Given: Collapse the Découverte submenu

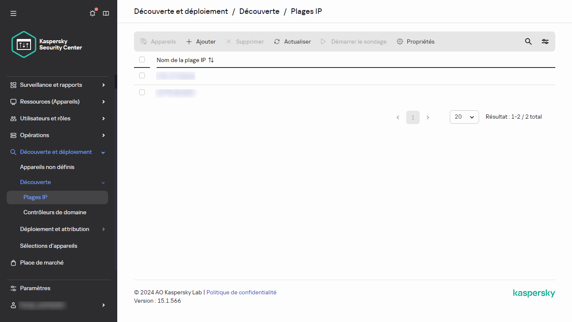Looking at the screenshot, I should pos(35,182).
